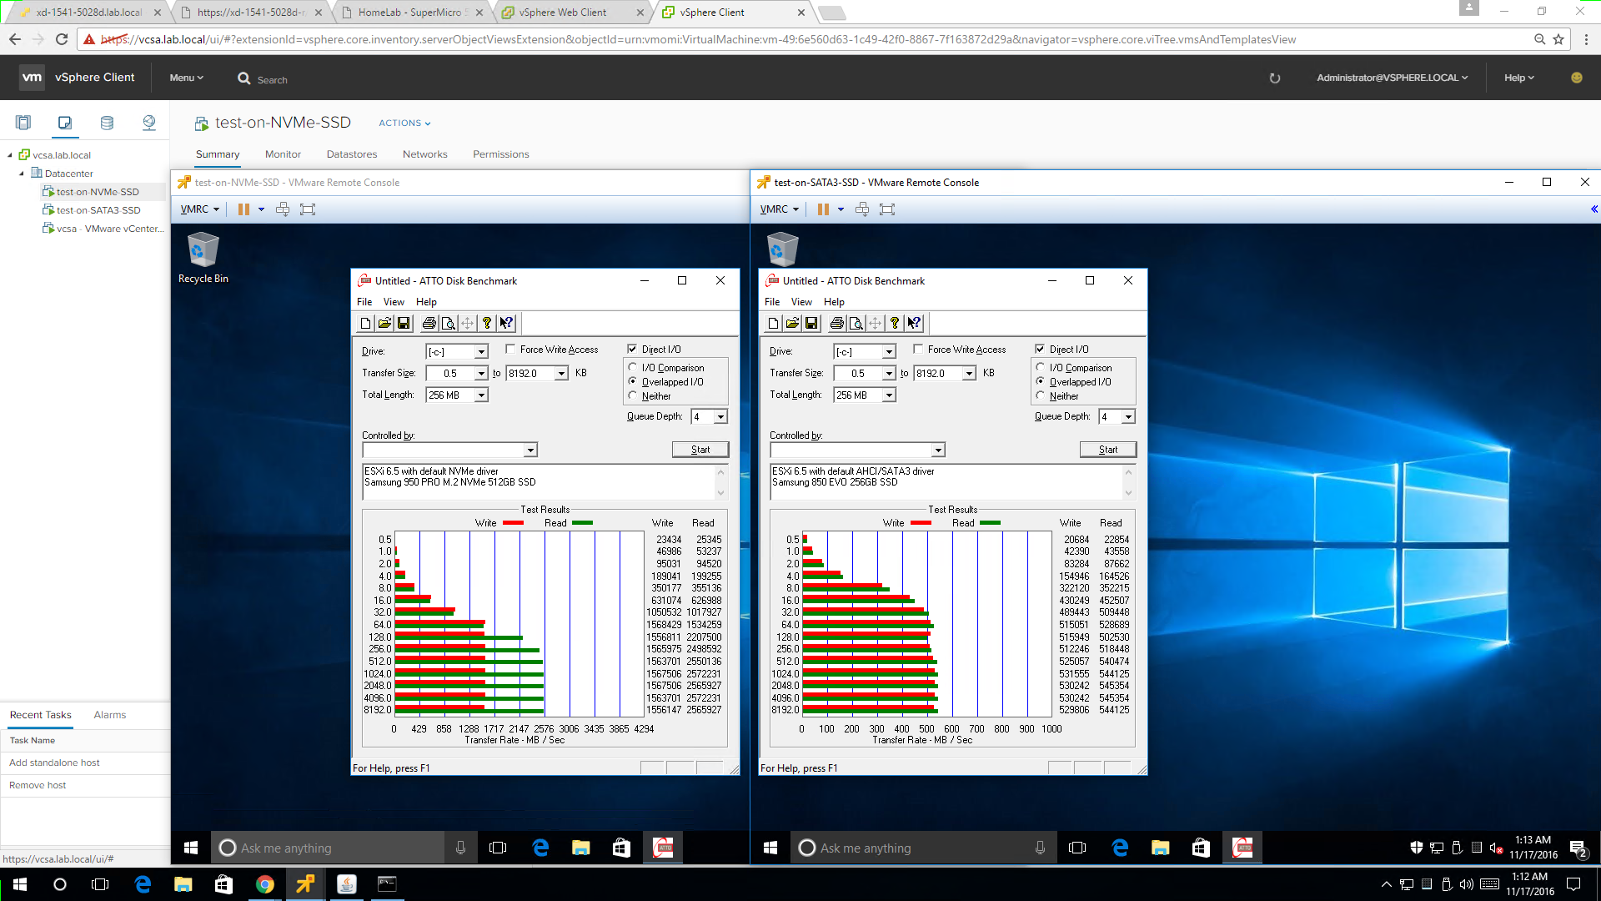The width and height of the screenshot is (1601, 901).
Task: Switch to Datastores tab
Action: [352, 154]
